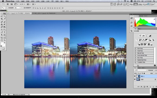Expand the "曝光度"预设 list
Screen dimensions: 157x98
[x=136, y=53]
